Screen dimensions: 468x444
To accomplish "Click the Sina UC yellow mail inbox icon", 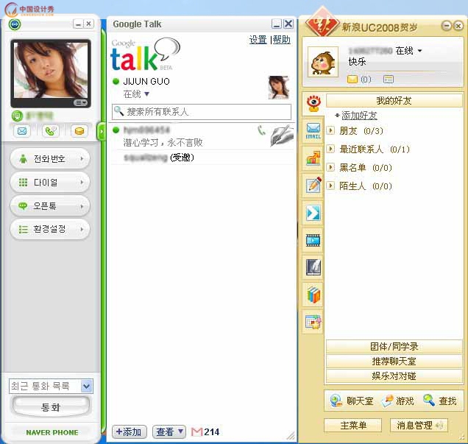I will tap(352, 79).
